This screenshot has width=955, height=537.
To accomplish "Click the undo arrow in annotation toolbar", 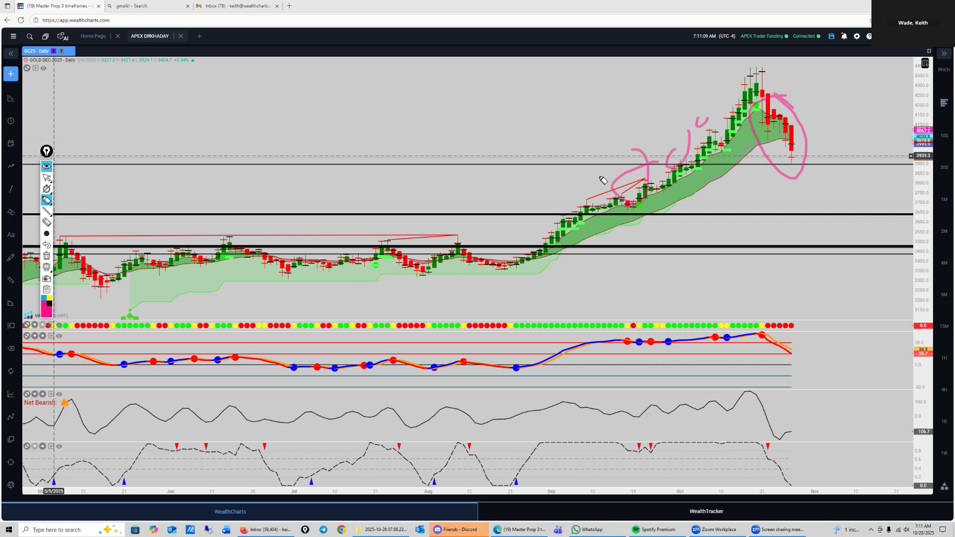I will click(46, 245).
